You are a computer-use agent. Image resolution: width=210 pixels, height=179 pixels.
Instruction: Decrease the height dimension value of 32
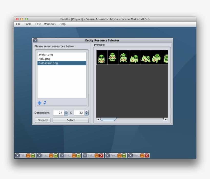(87, 114)
